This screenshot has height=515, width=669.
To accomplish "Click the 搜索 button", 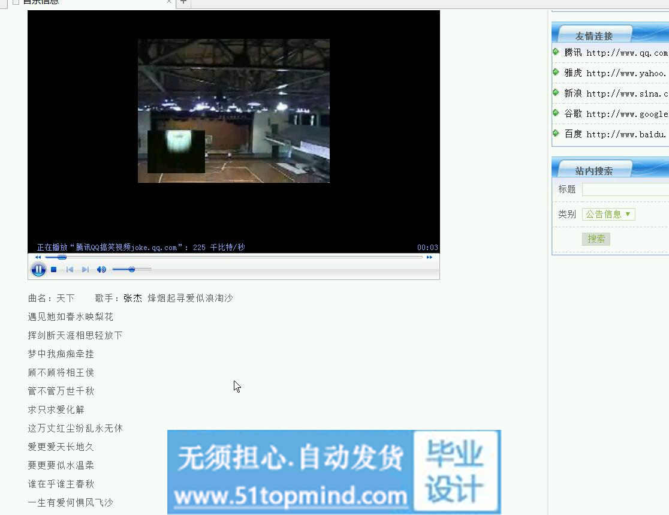I will [x=596, y=239].
